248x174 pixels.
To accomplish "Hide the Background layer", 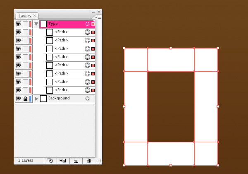I will click(x=18, y=99).
